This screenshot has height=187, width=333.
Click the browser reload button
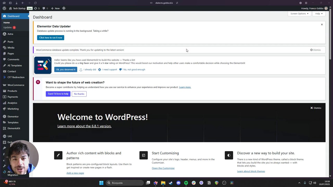[35, 3]
